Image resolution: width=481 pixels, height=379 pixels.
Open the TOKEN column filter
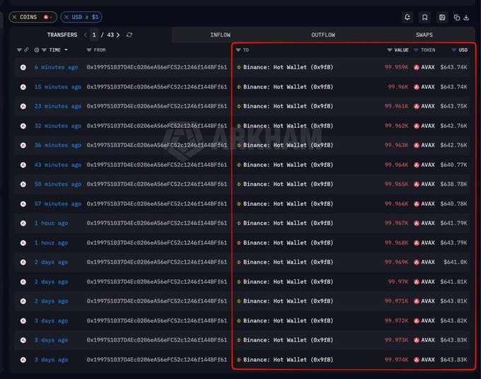[416, 50]
